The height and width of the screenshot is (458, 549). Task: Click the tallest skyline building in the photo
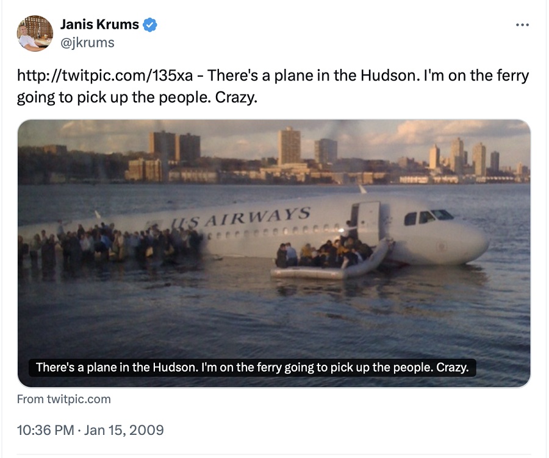pos(289,145)
